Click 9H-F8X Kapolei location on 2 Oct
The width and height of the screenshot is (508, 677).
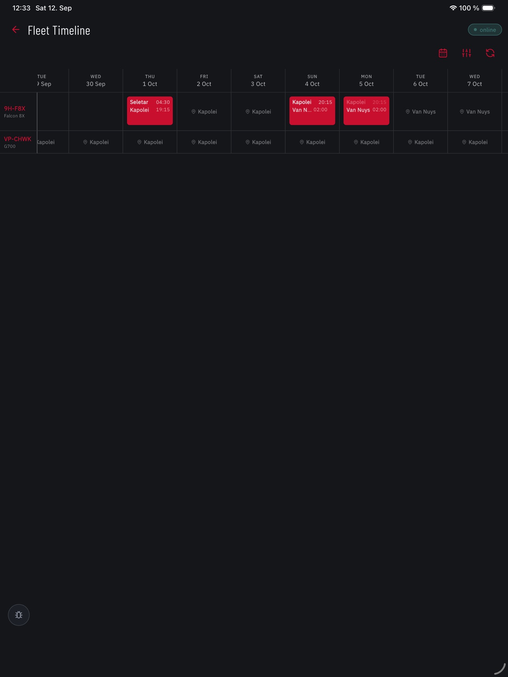click(204, 112)
